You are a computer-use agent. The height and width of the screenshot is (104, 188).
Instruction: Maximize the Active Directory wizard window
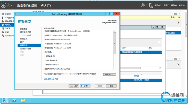point(111,14)
